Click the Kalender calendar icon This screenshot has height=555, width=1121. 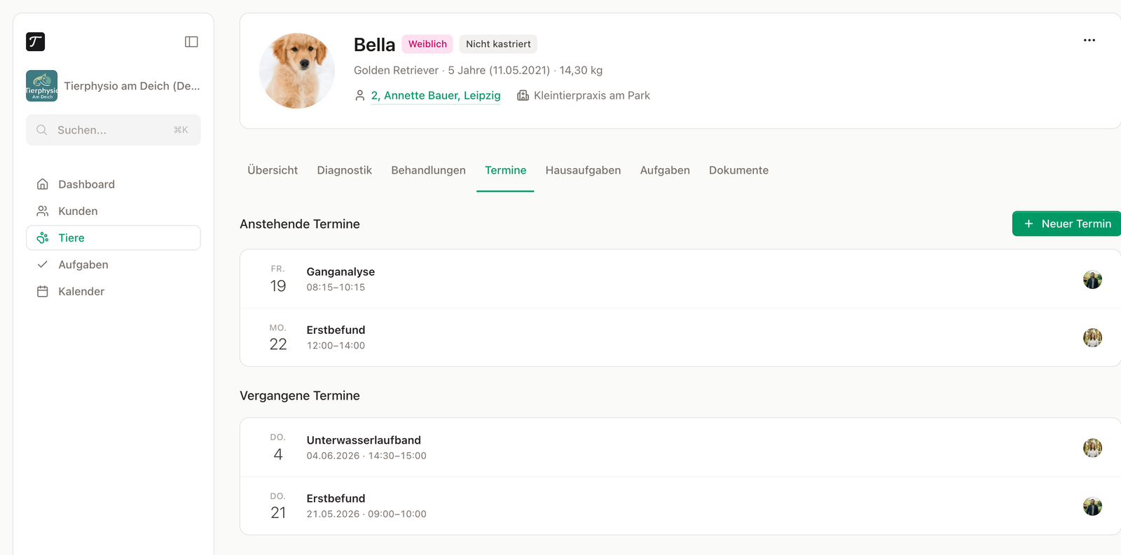pyautogui.click(x=43, y=291)
